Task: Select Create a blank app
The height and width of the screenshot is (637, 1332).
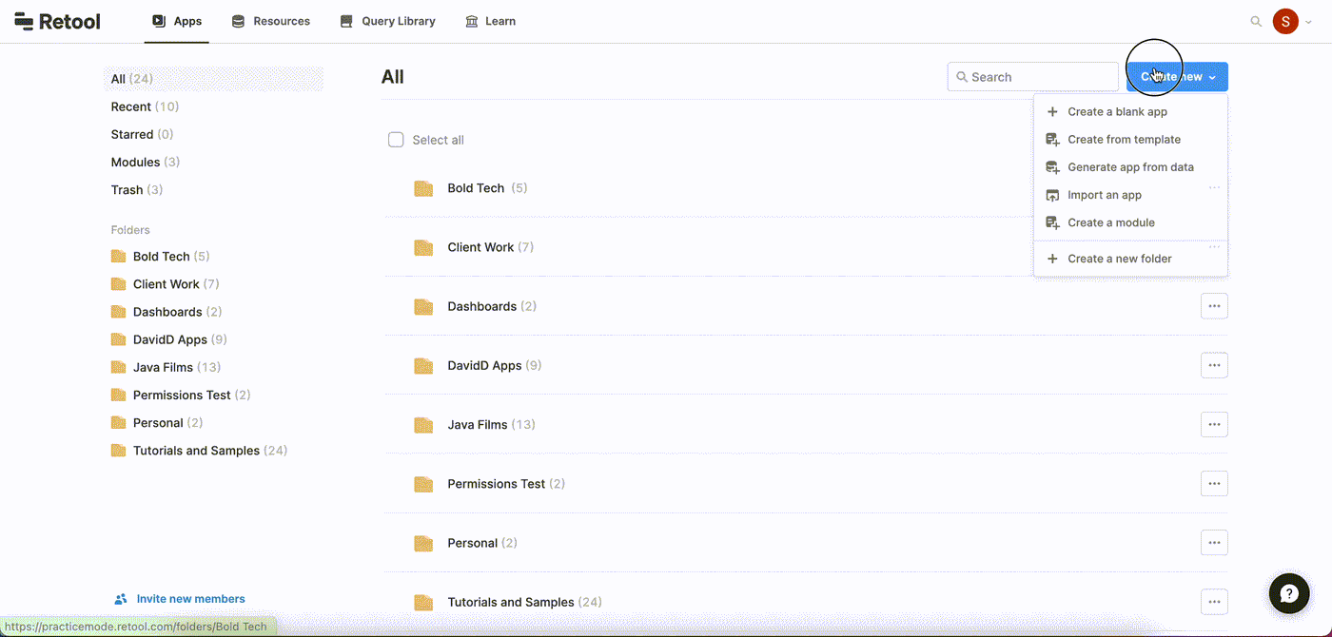Action: click(x=1117, y=111)
